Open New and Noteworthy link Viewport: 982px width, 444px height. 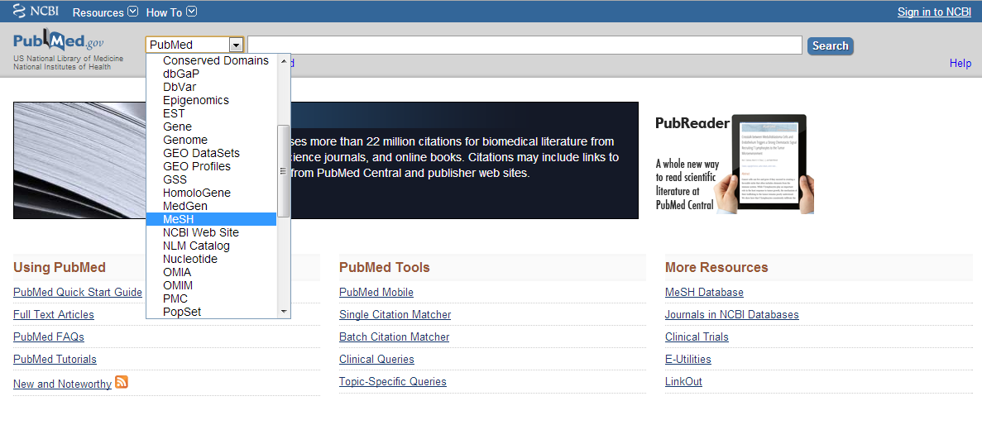62,384
